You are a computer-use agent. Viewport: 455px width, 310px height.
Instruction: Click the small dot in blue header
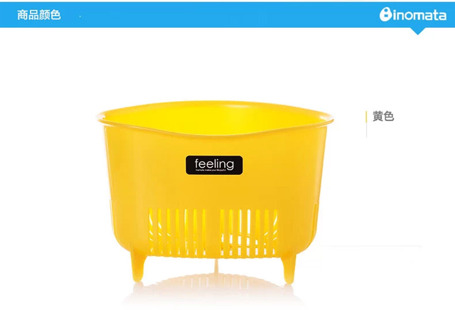click(80, 16)
